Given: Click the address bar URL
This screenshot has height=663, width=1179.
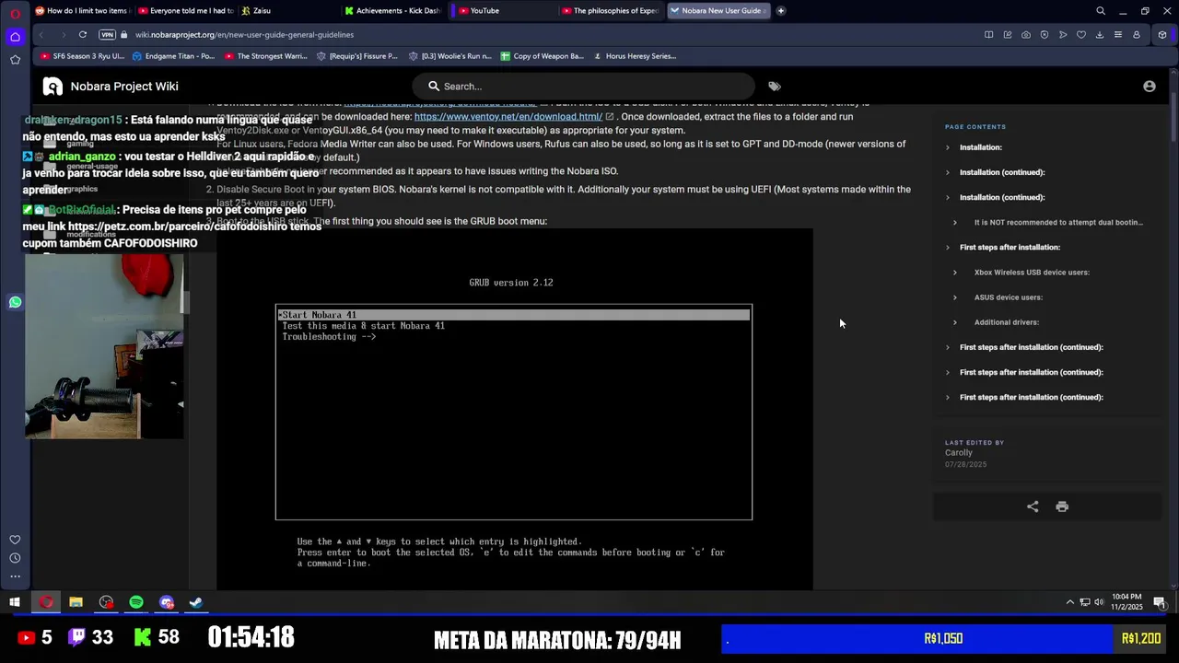Looking at the screenshot, I should pyautogui.click(x=244, y=35).
